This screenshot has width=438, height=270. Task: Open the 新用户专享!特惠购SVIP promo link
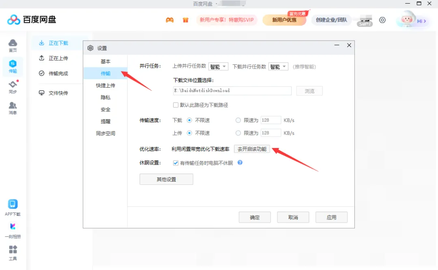(227, 20)
